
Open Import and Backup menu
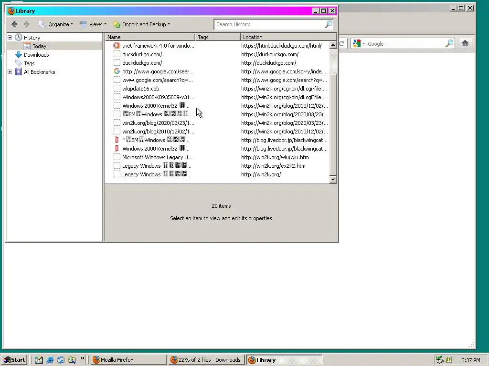click(141, 24)
